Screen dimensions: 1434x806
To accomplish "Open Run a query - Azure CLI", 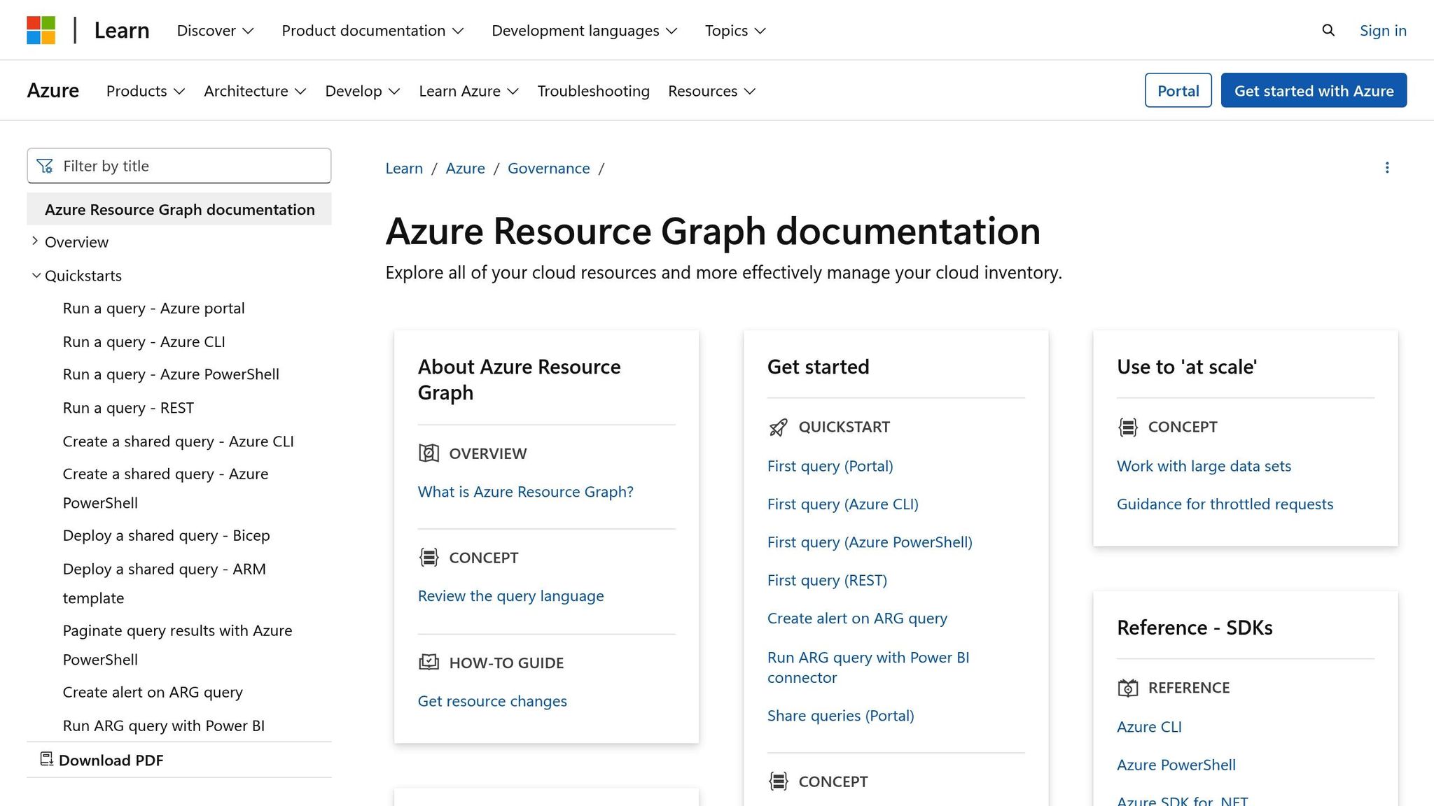I will coord(144,341).
